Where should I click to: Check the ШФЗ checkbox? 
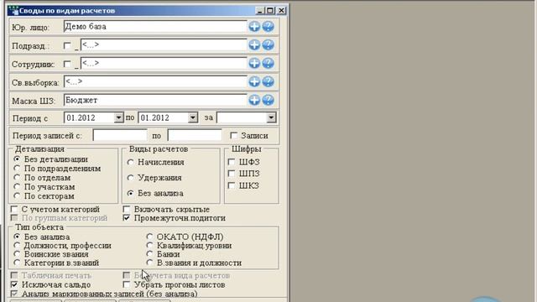tap(232, 162)
